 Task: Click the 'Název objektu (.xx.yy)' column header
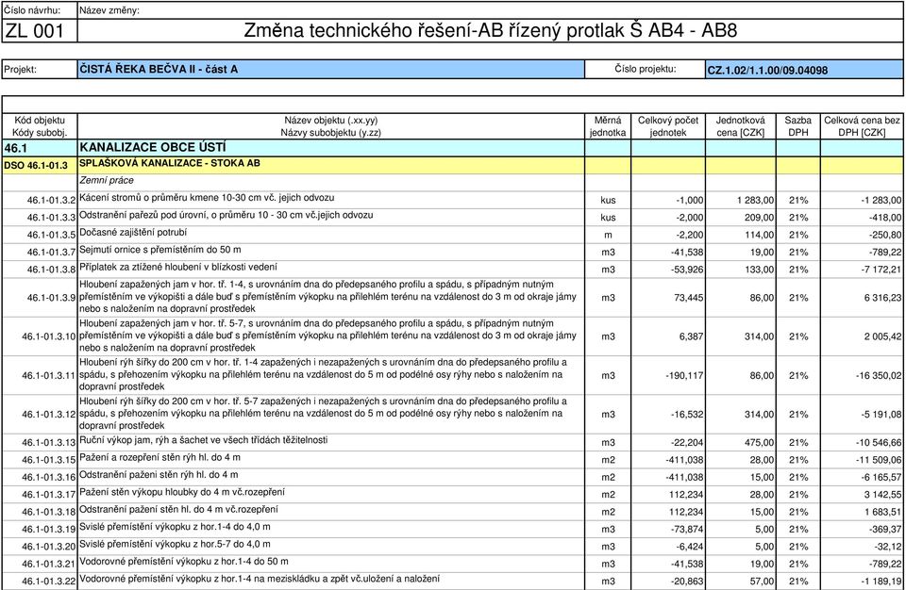(330, 121)
